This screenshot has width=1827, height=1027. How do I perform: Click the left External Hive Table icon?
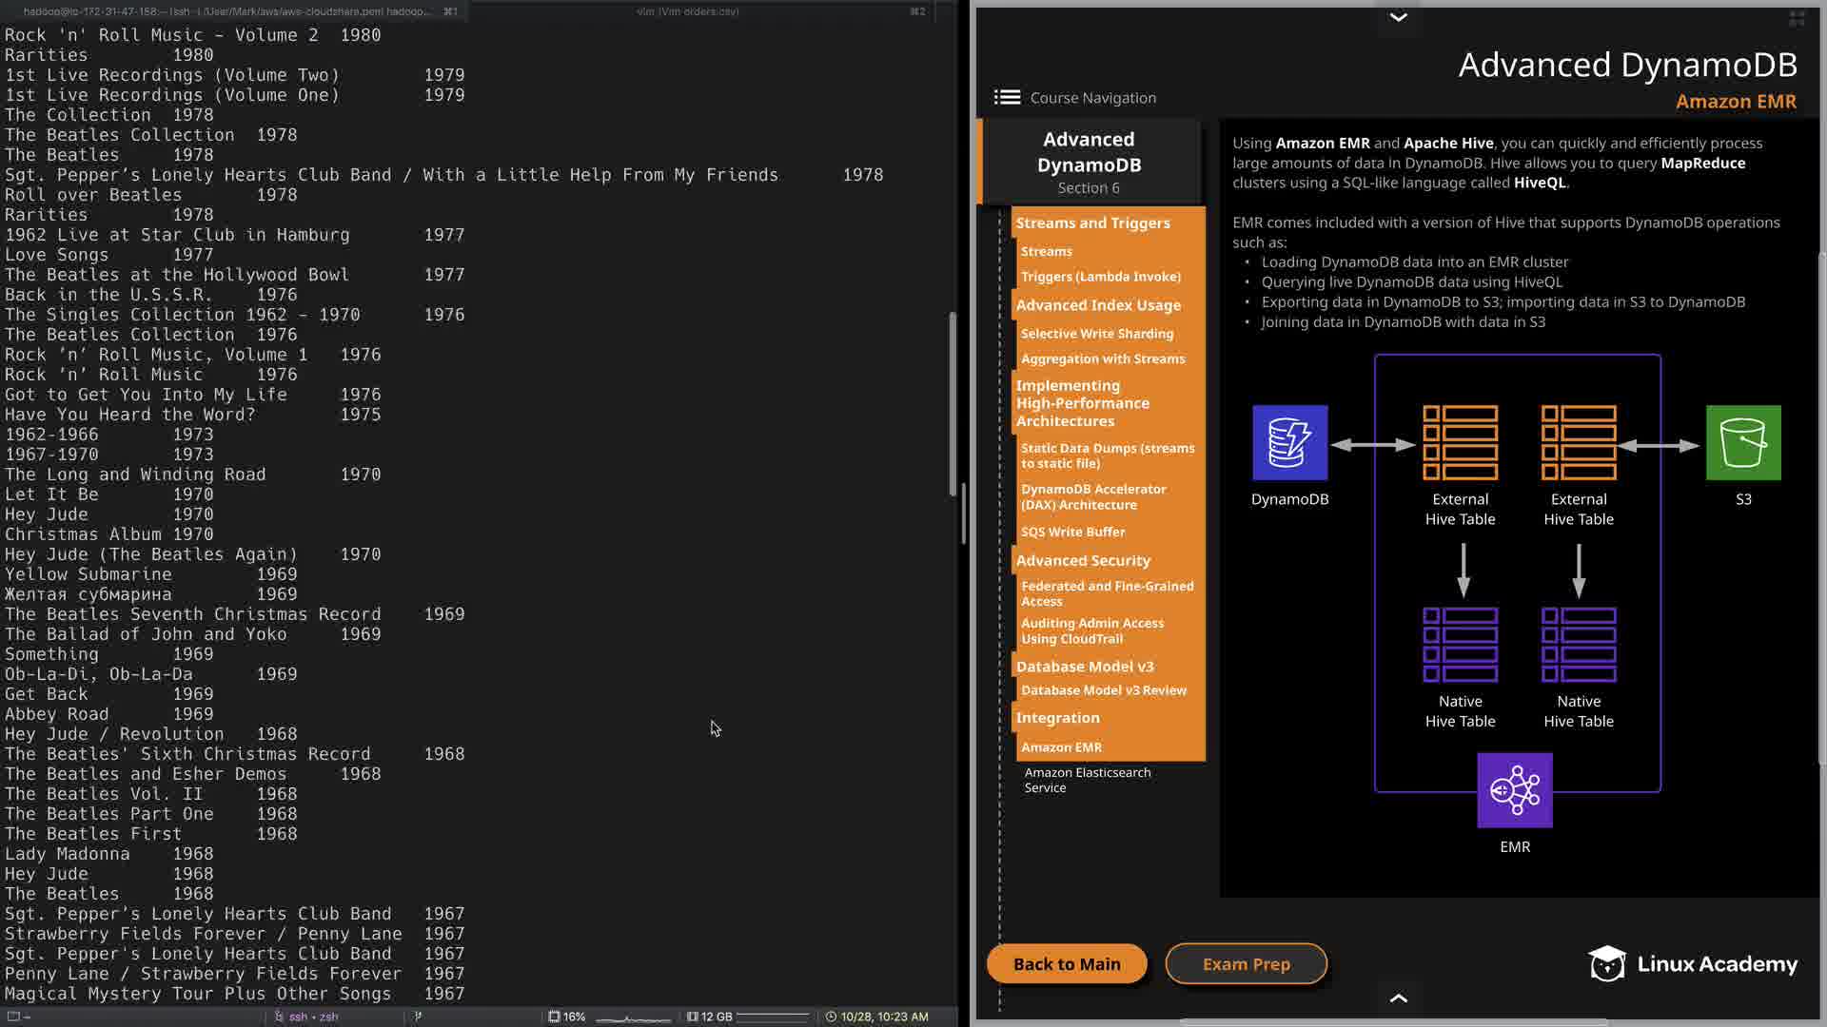pyautogui.click(x=1460, y=442)
